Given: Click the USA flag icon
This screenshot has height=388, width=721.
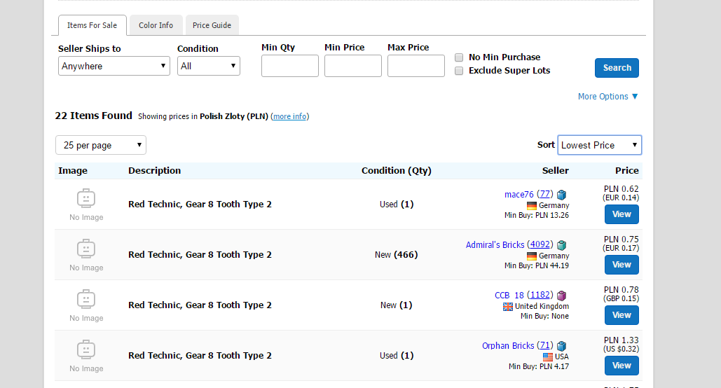Looking at the screenshot, I should click(548, 356).
